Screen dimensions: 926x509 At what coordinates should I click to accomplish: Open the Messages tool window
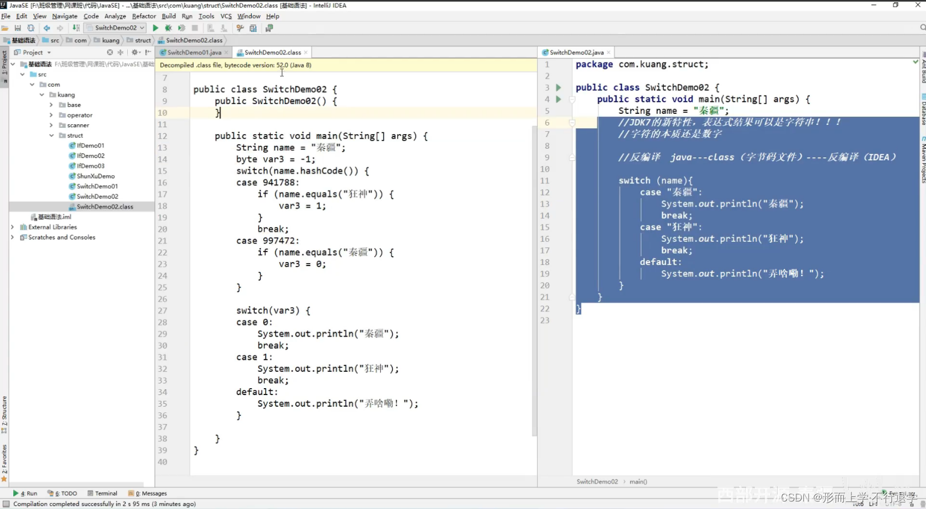pyautogui.click(x=148, y=493)
